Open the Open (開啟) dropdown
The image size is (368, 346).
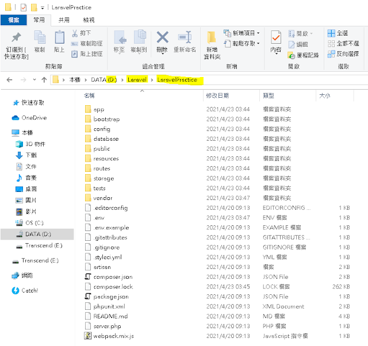300,33
